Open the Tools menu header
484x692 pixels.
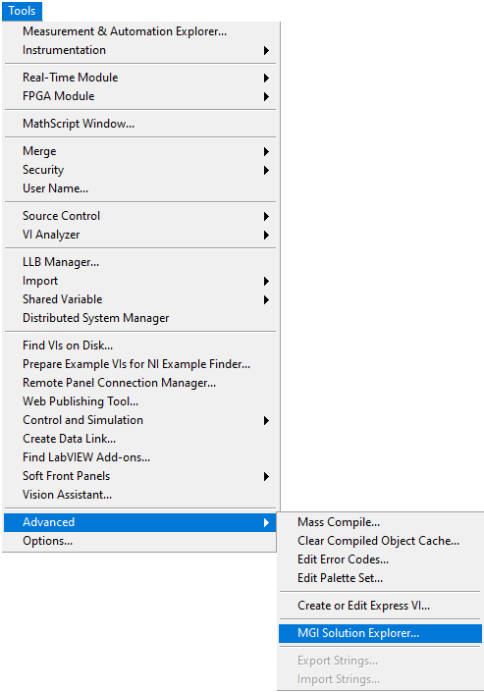(x=22, y=11)
